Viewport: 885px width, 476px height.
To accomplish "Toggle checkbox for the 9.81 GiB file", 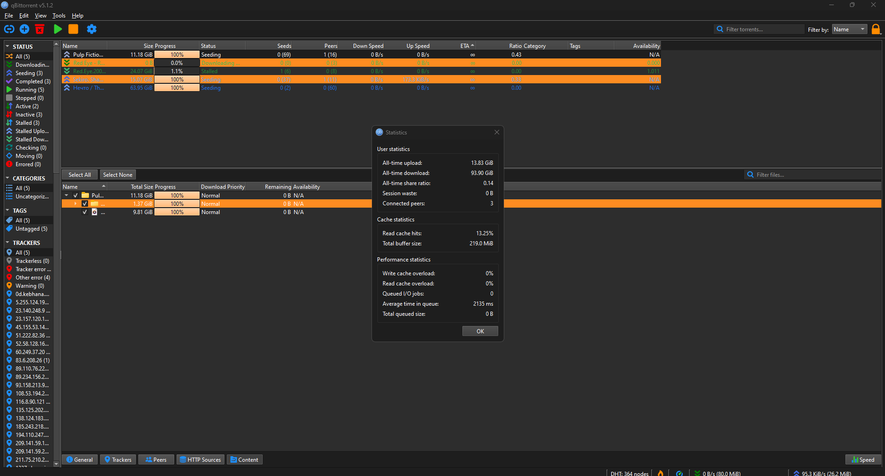I will (x=85, y=212).
